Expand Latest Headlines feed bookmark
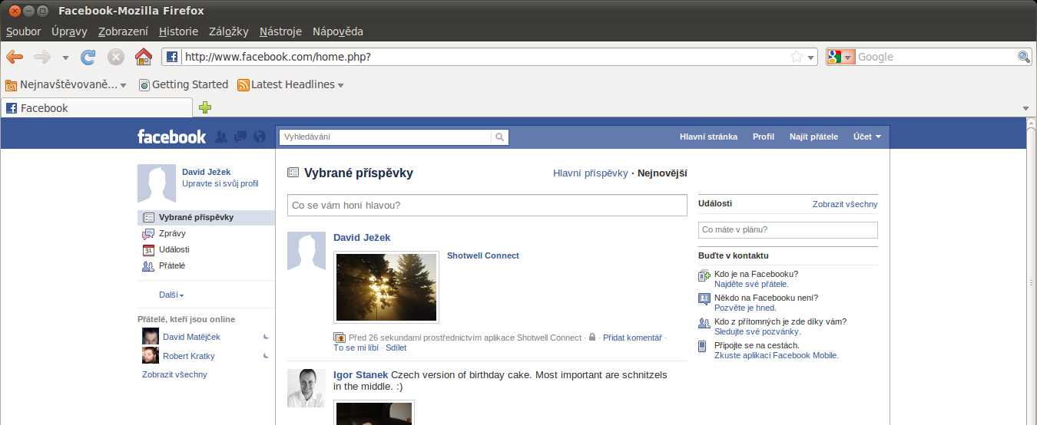Screen dimensions: 1037x425 click(x=290, y=84)
